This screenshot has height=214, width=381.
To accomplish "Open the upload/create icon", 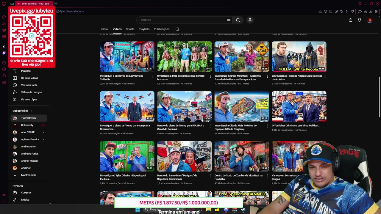I will pyautogui.click(x=351, y=20).
